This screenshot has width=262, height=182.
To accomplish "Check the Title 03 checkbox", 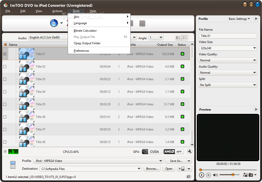I will [5, 79].
